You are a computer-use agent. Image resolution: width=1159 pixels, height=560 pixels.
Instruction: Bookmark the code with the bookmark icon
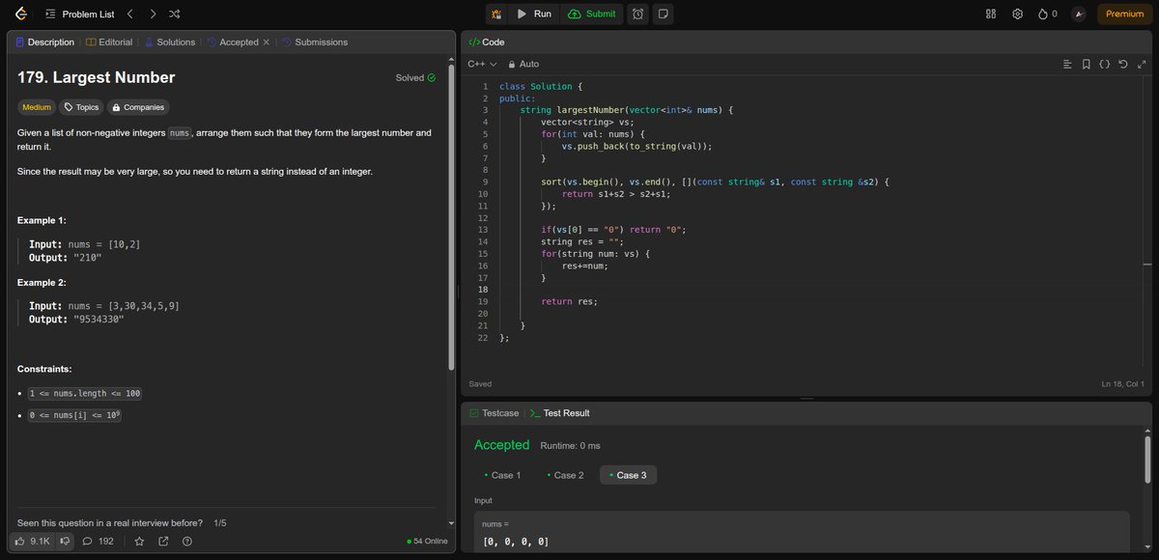(x=1087, y=64)
